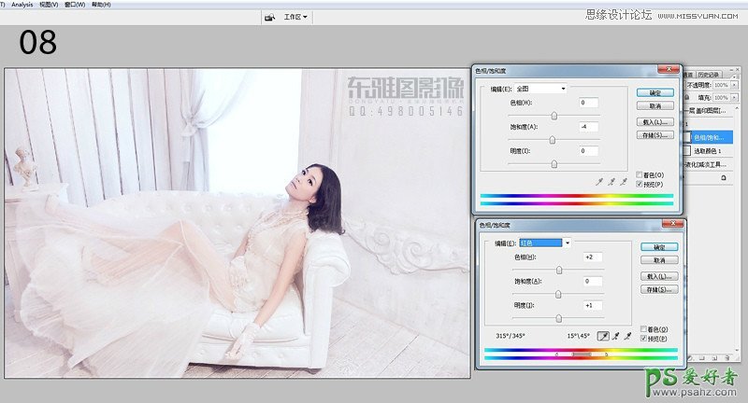Click the first eyedropper in upper Hue/Saturation dialog

600,181
